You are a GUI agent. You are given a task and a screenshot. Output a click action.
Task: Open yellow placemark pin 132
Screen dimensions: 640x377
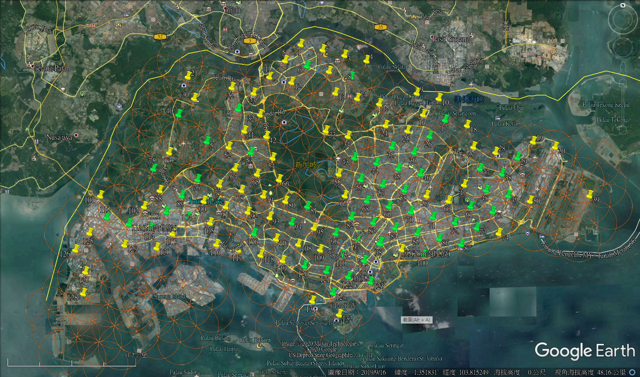point(339,314)
